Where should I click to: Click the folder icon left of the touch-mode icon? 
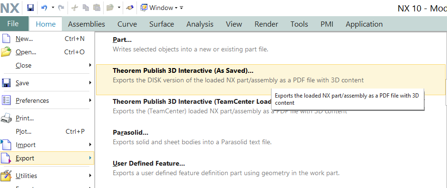110,8
